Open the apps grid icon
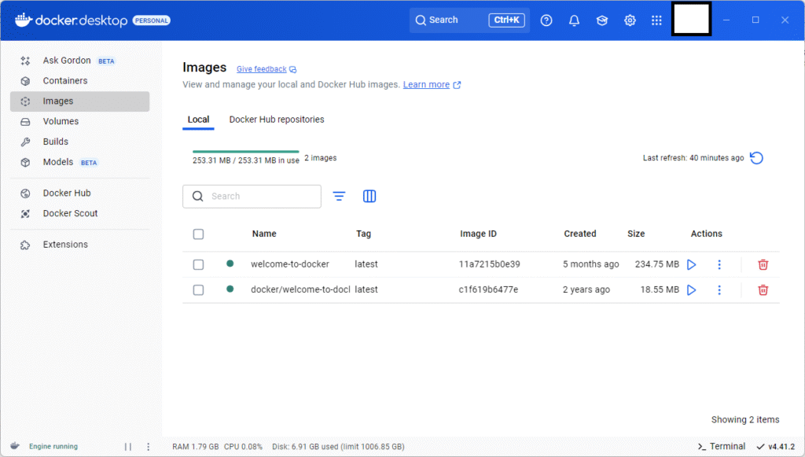The image size is (805, 457). [656, 20]
